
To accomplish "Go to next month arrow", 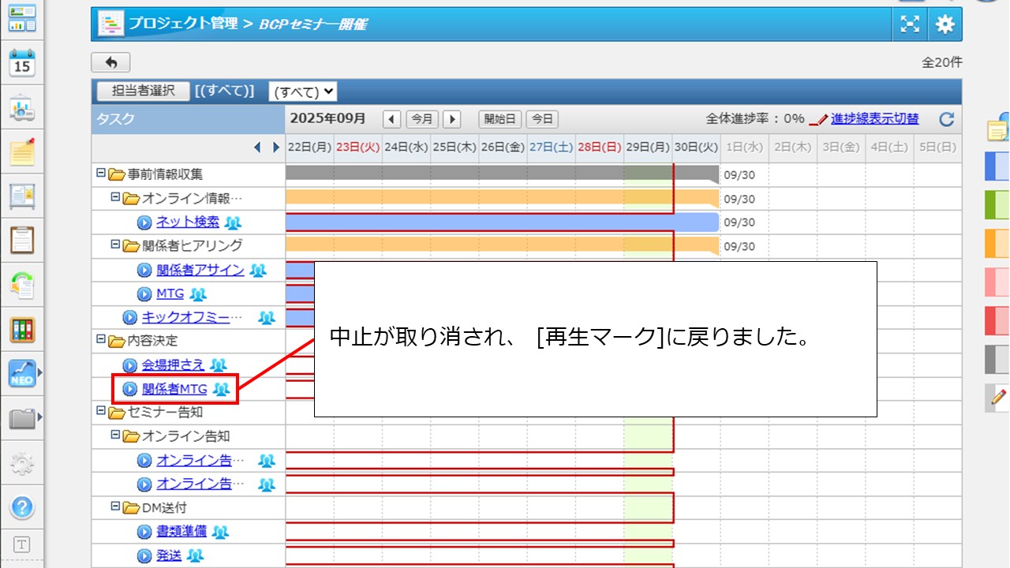I will coord(451,119).
